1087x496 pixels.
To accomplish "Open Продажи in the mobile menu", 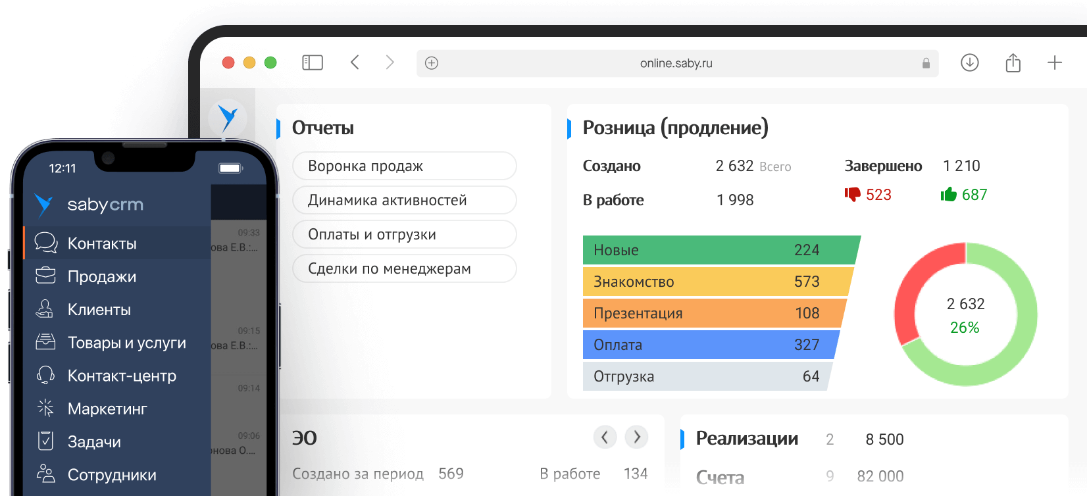I will click(102, 277).
